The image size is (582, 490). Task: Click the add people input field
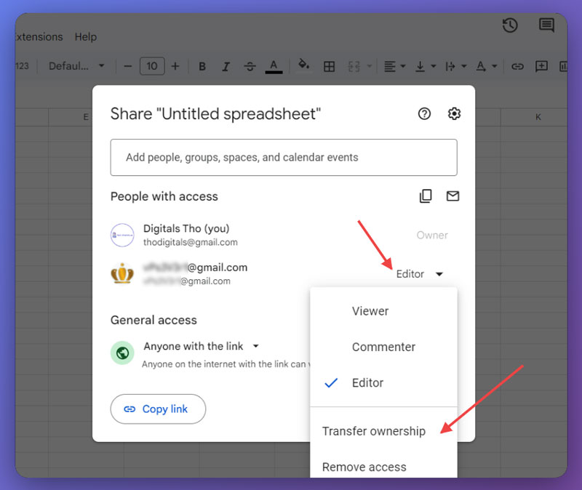283,157
